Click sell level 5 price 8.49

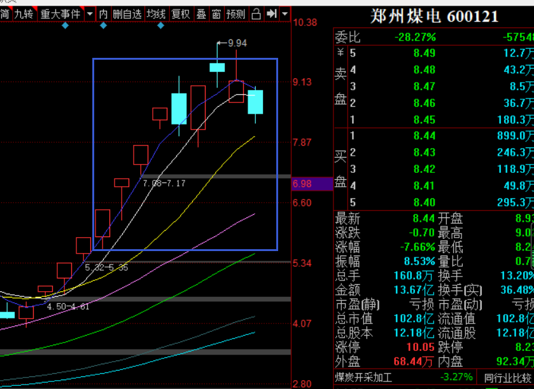(x=425, y=53)
